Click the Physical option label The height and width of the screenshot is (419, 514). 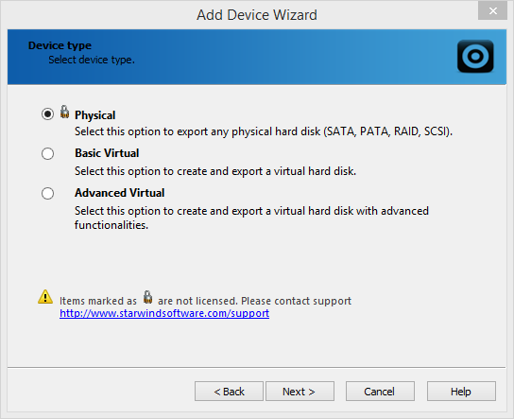94,115
